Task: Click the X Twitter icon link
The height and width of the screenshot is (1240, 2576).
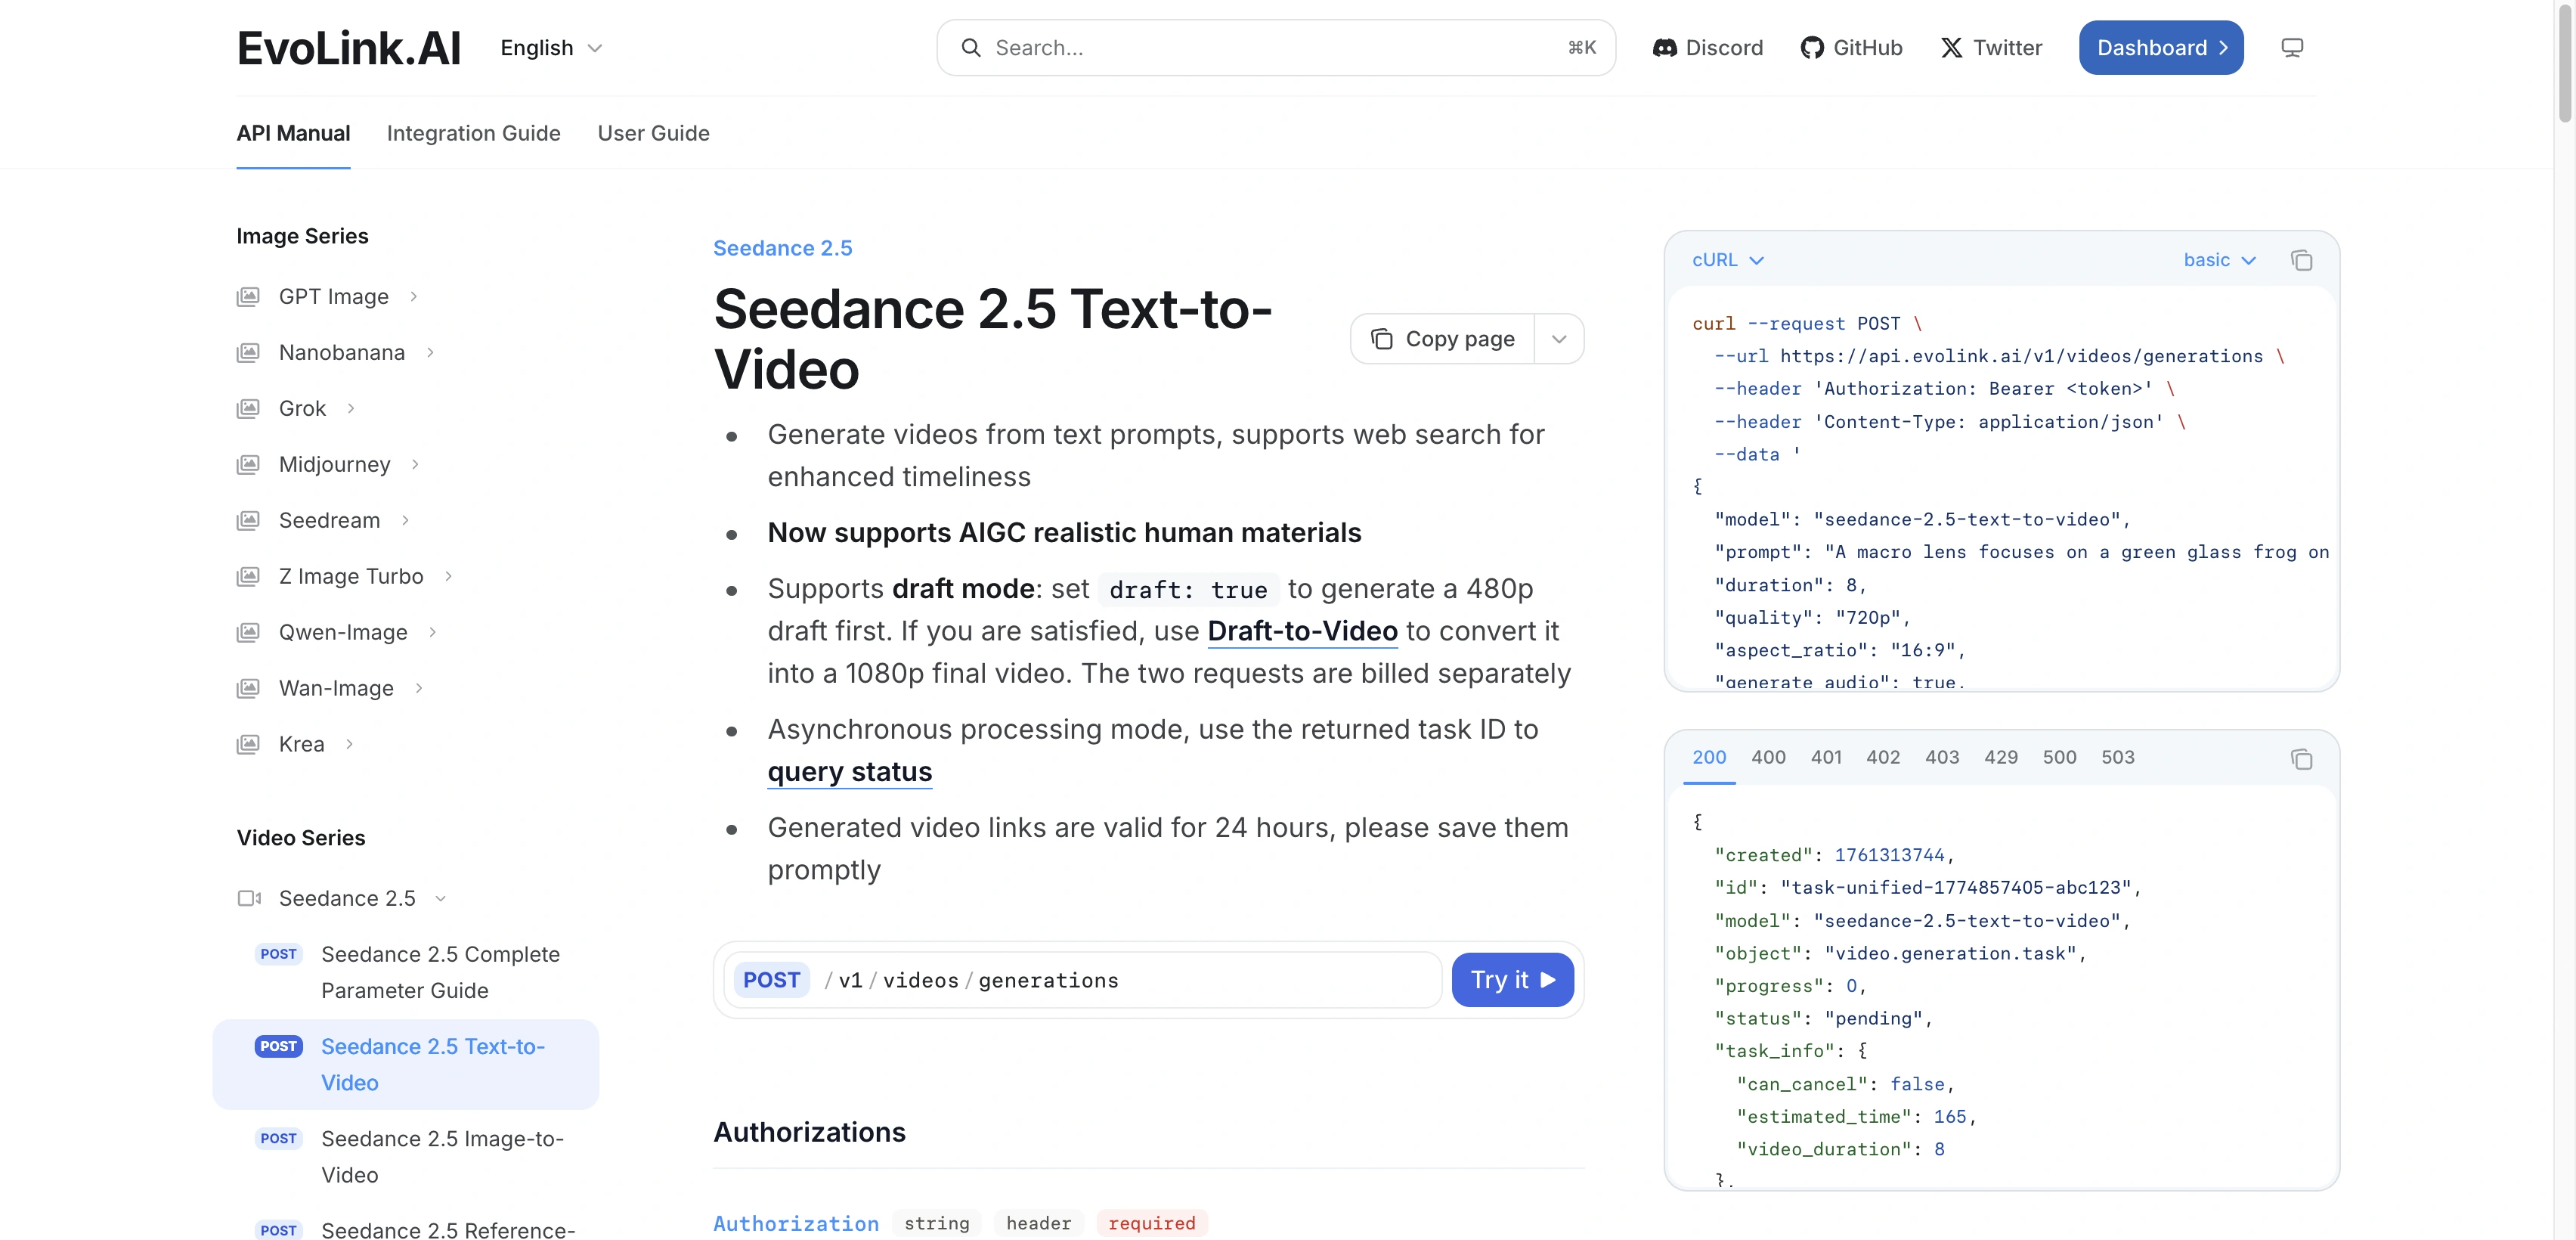Action: click(x=1951, y=48)
